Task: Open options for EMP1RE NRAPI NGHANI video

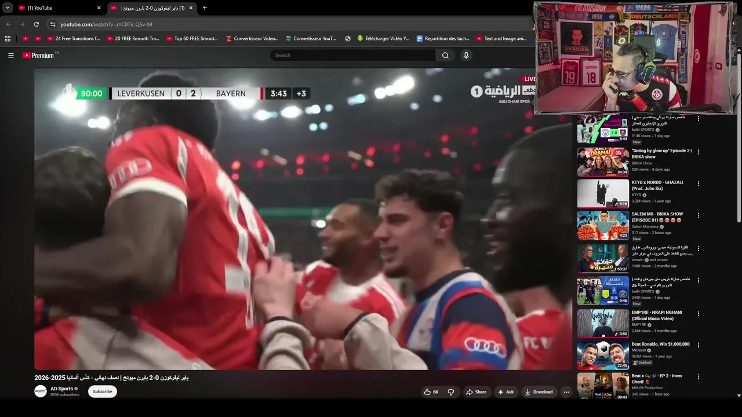Action: [699, 314]
